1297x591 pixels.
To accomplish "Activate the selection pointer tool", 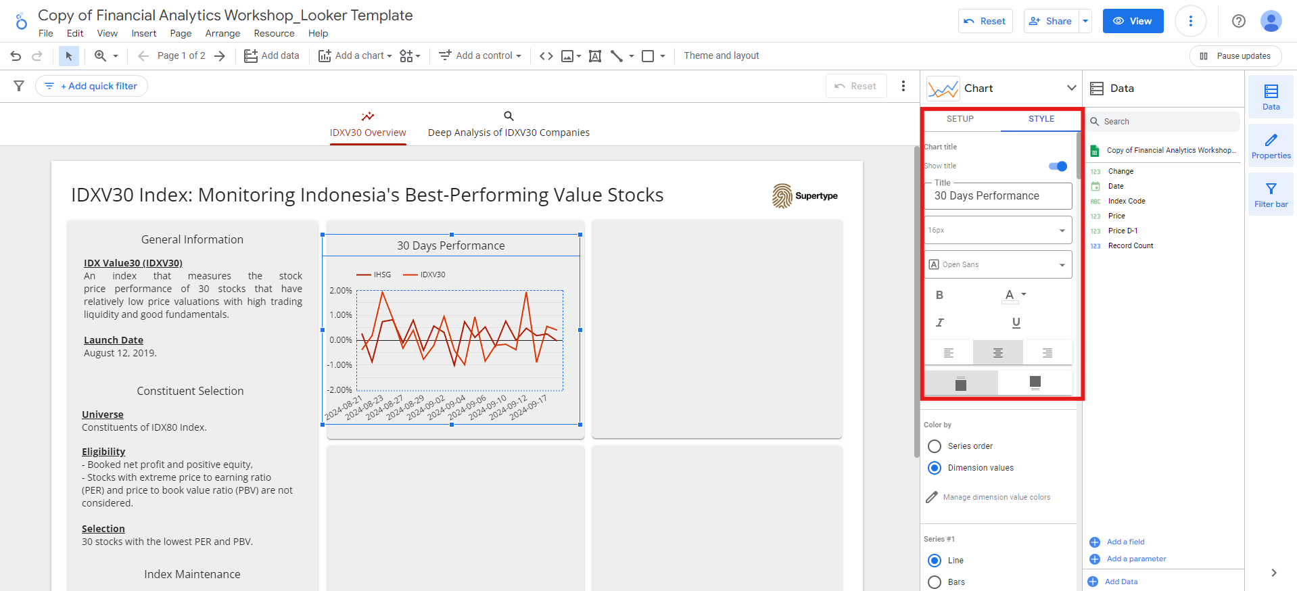I will coord(68,56).
